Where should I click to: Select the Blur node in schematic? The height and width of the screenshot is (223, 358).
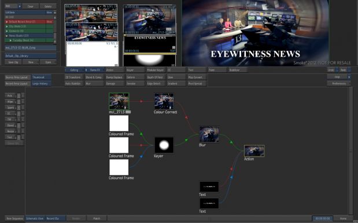click(x=209, y=134)
